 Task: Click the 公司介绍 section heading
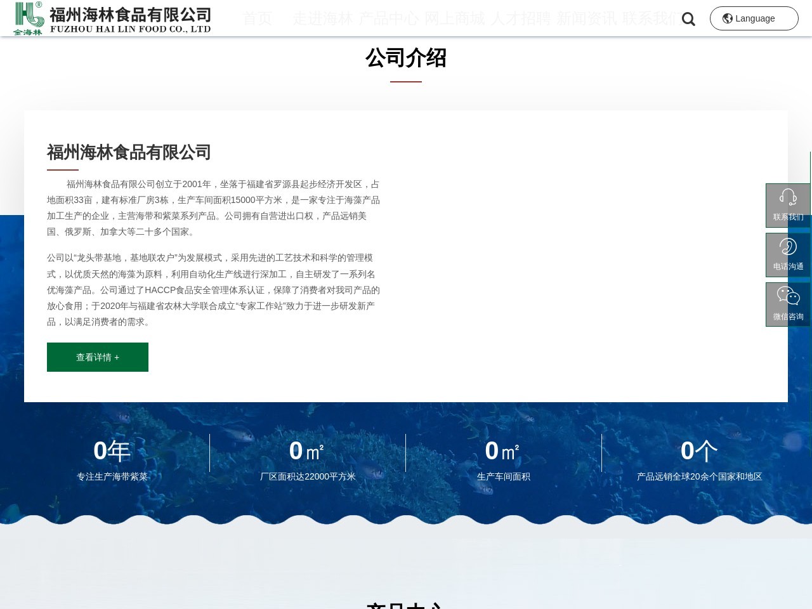point(406,58)
